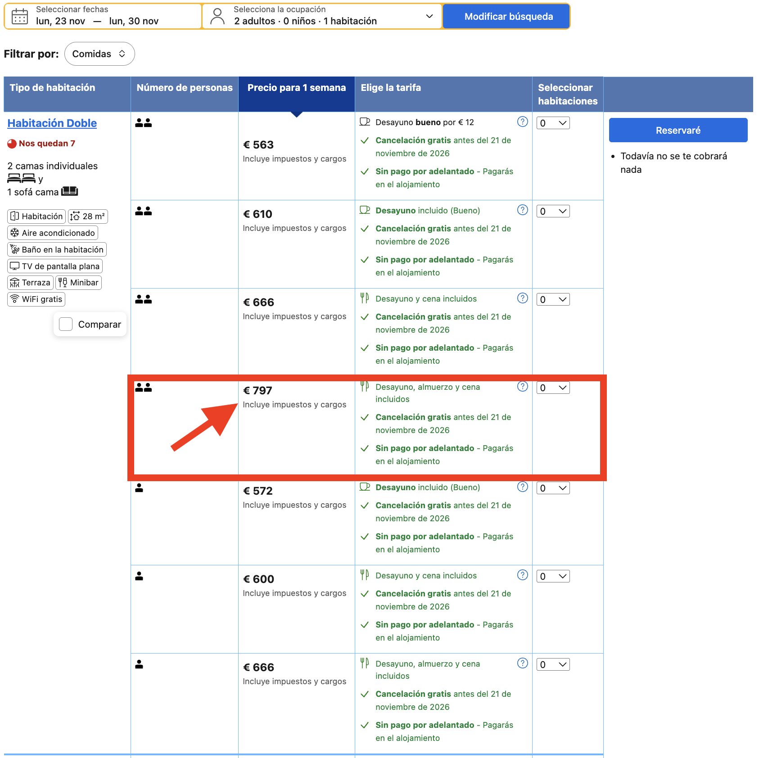Click the Modificar búsqueda button
The height and width of the screenshot is (758, 768).
506,17
